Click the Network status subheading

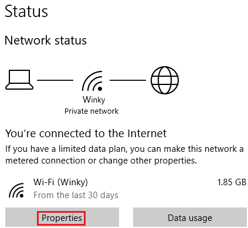(46, 40)
